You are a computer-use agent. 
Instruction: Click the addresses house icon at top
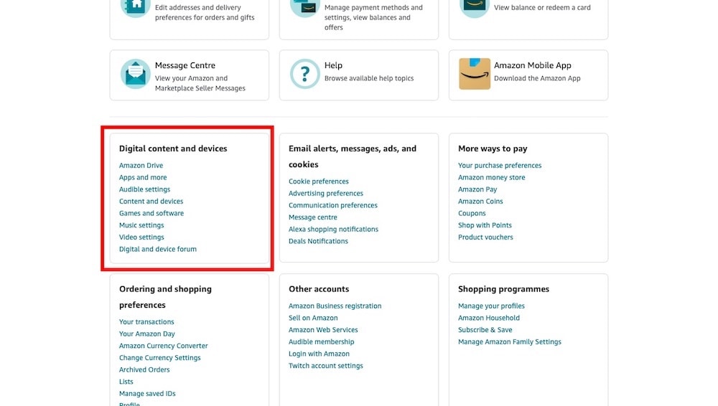(135, 7)
